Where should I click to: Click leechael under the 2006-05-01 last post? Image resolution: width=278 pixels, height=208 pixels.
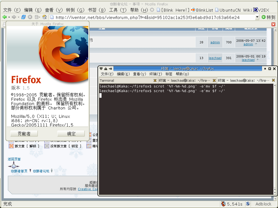(x=248, y=60)
